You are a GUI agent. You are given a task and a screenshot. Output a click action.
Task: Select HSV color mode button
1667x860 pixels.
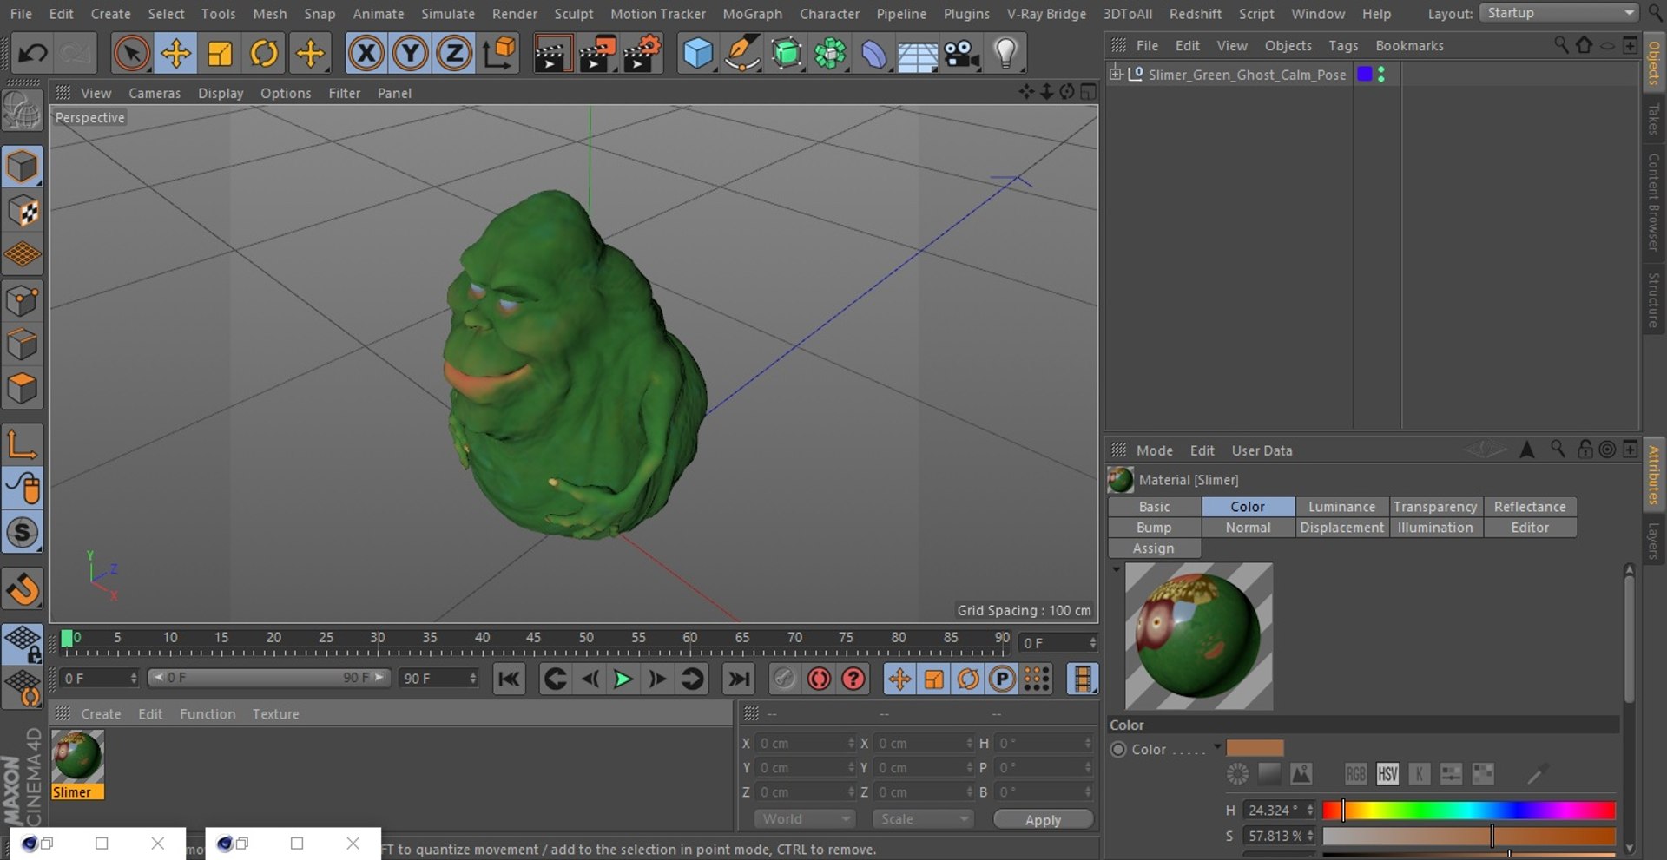[x=1387, y=773]
